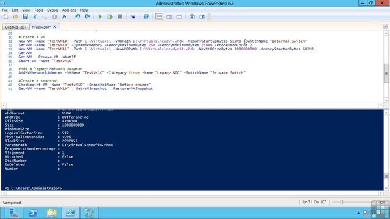Undo the last edit

77,16
